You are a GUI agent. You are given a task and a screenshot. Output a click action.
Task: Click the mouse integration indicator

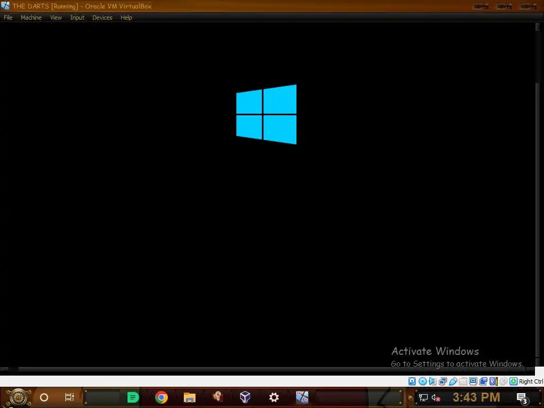pos(504,381)
